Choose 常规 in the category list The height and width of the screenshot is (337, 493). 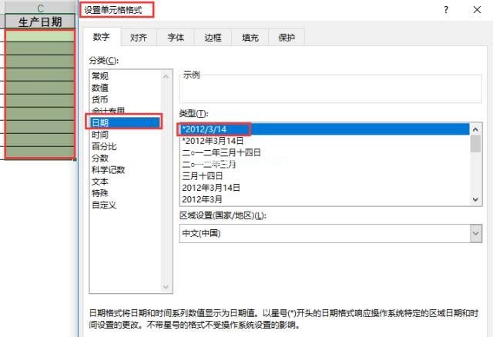(100, 76)
